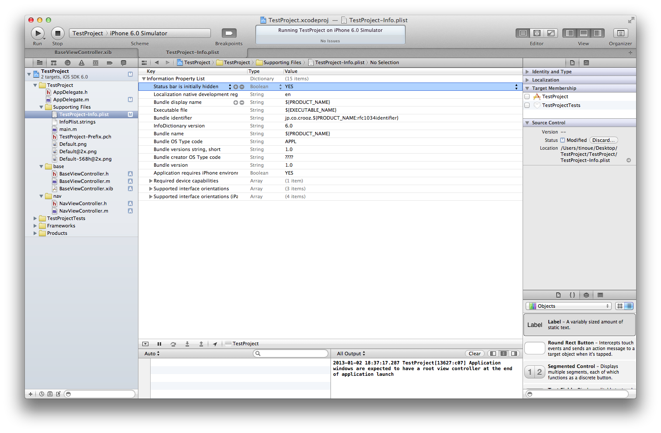The height and width of the screenshot is (433, 661).
Task: Open the Auto variables dropdown
Action: pos(152,354)
